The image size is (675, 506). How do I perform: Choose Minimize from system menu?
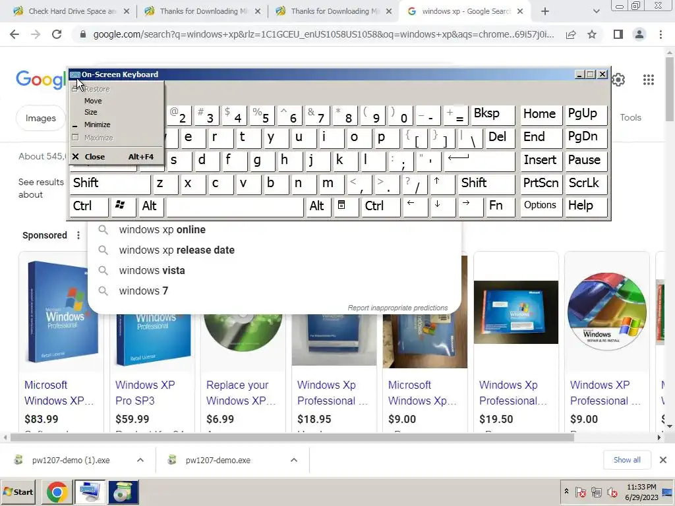coord(116,125)
